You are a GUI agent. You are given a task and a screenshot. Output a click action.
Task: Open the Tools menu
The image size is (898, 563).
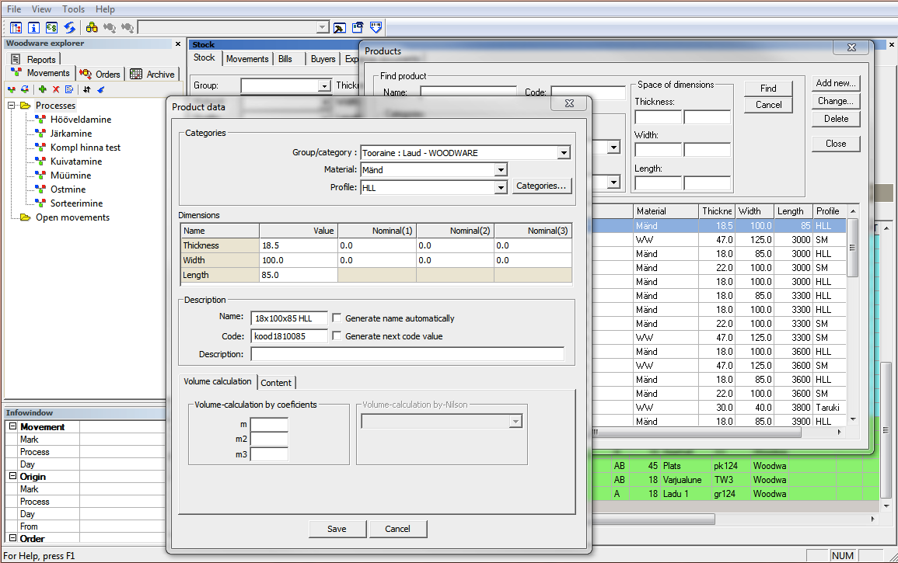point(73,9)
